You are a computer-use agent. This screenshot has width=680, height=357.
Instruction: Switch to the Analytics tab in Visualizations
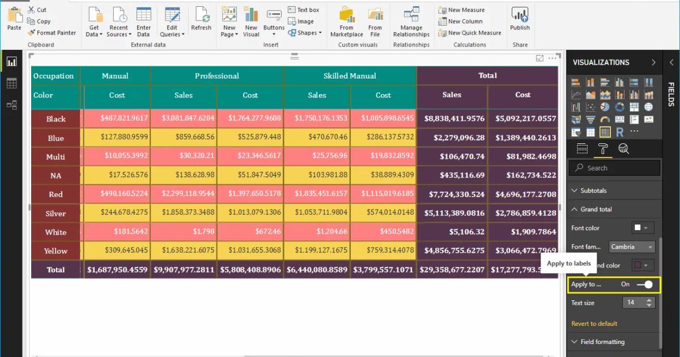[x=623, y=149]
